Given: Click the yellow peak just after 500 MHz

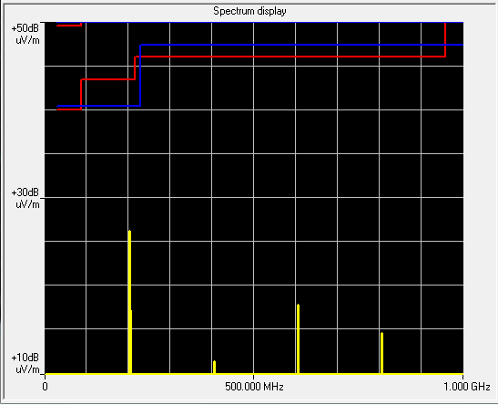Looking at the screenshot, I should pyautogui.click(x=298, y=338).
